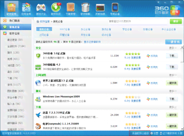
Task: Select 图形图像 (635) category
Action: pos(16,91)
